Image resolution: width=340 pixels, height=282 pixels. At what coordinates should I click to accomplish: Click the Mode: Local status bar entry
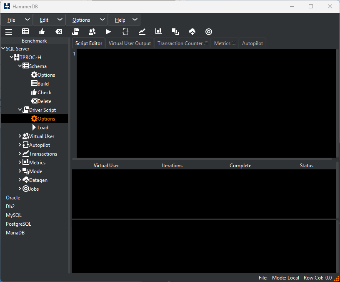(285, 278)
